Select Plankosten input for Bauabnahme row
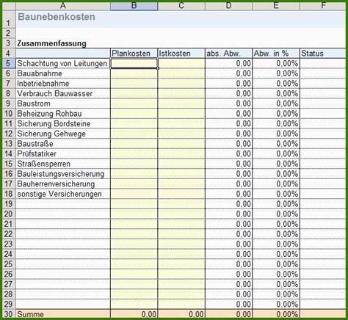348x320 pixels. tap(134, 73)
